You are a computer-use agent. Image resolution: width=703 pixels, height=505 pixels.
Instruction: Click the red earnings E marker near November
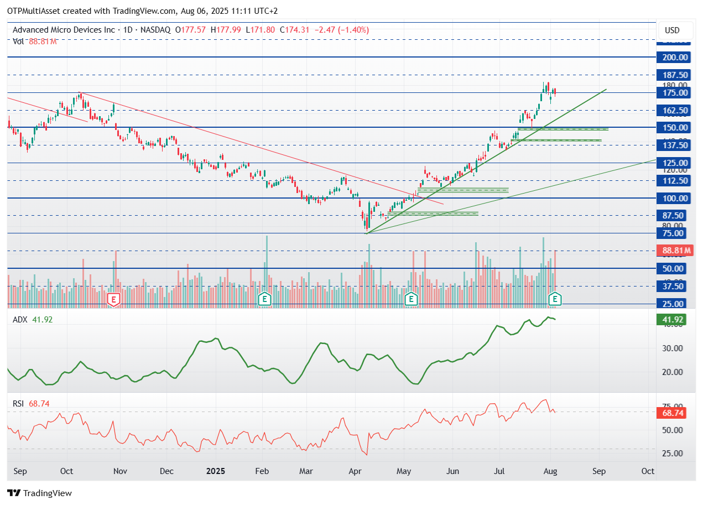click(113, 300)
